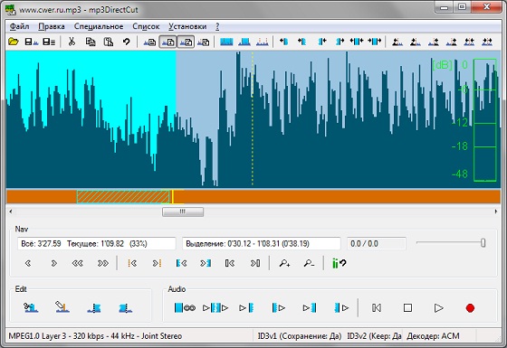507x348 pixels.
Task: Click the pencil edit button in Edit panel
Action: [62, 307]
